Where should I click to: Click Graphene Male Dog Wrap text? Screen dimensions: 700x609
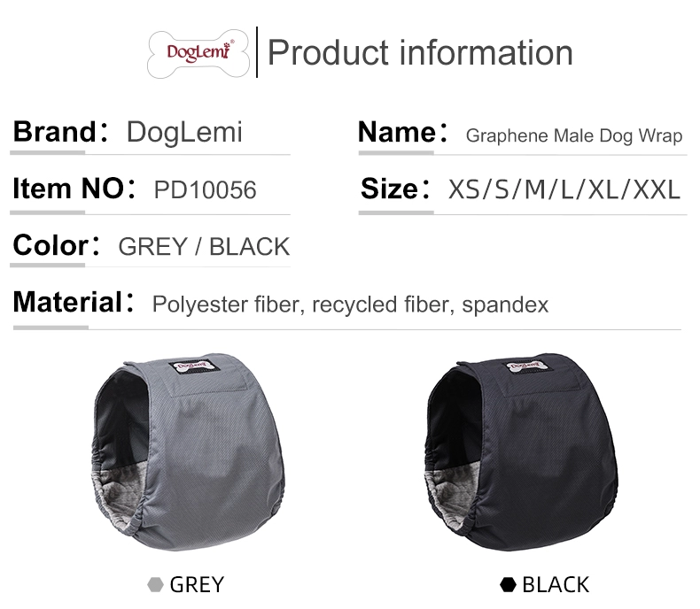(x=574, y=135)
